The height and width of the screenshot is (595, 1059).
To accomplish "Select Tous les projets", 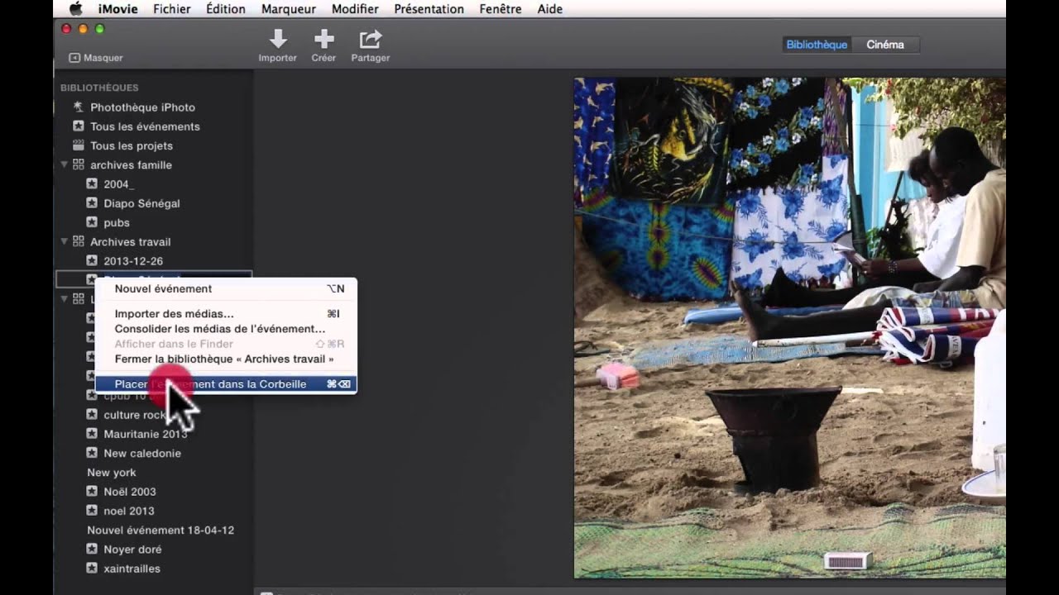I will pos(131,145).
